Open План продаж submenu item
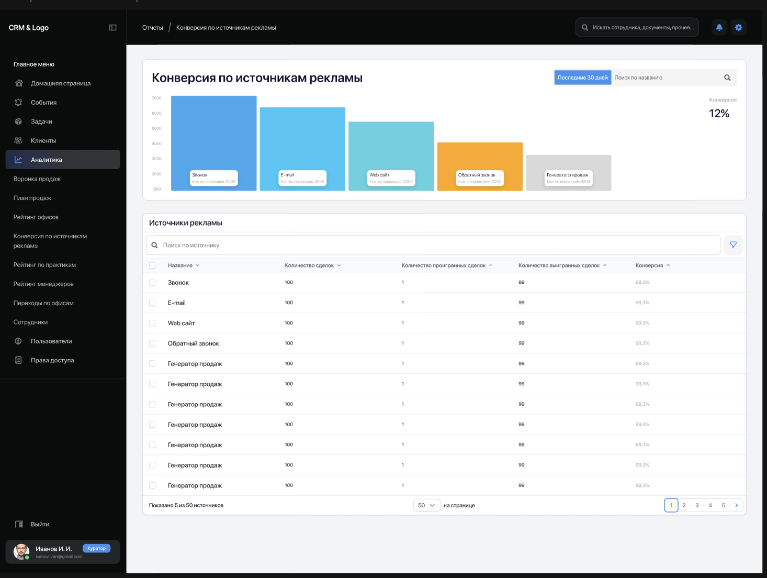This screenshot has width=767, height=578. 32,198
